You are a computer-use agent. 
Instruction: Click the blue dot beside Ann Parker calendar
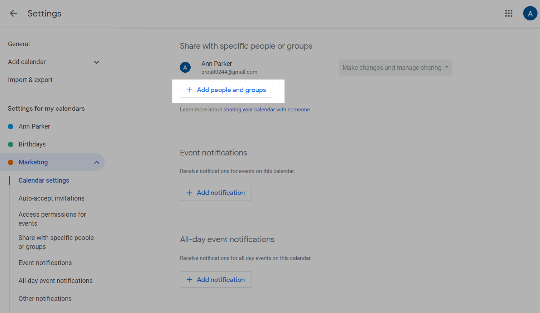(11, 126)
